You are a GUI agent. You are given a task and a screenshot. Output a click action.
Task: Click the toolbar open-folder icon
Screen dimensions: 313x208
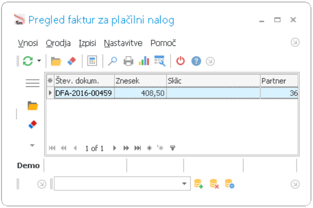(x=56, y=61)
